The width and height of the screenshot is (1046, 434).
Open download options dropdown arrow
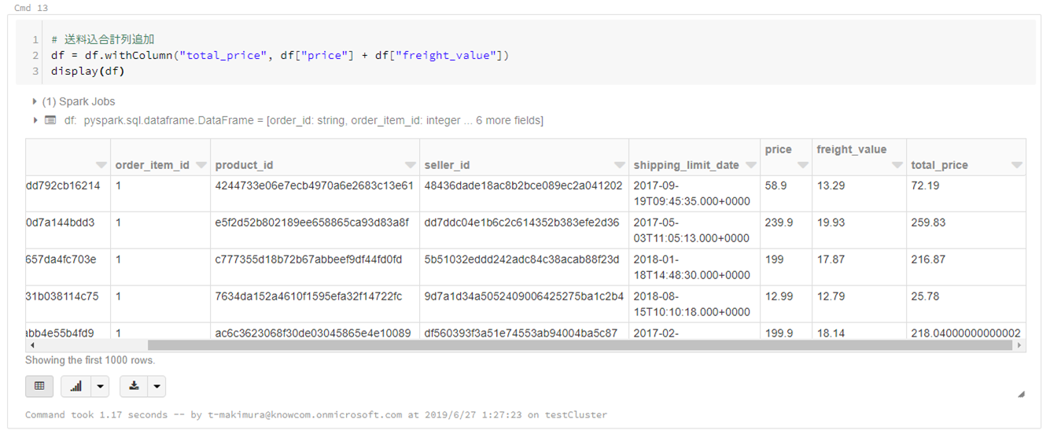point(157,386)
